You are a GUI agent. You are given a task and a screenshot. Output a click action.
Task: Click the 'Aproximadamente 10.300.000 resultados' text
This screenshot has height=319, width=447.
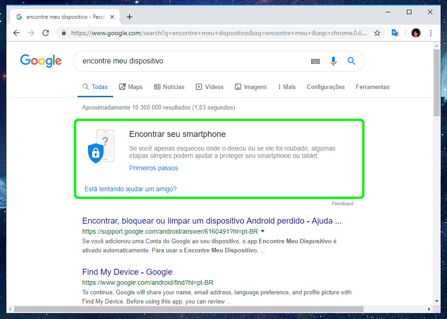[x=159, y=108]
